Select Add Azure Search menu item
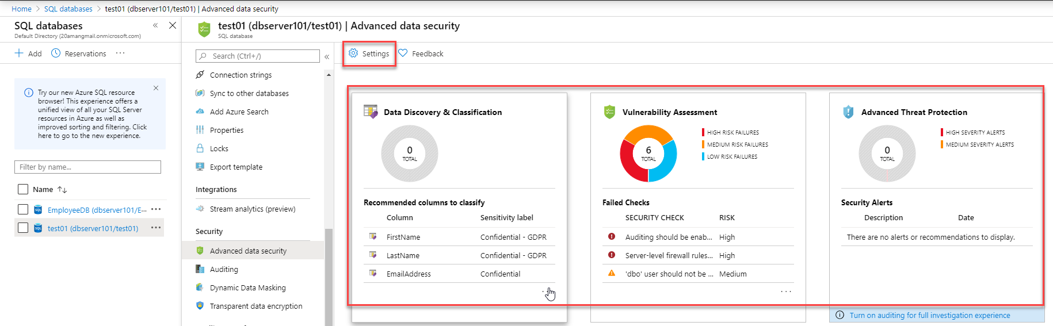The width and height of the screenshot is (1053, 326). 239,112
